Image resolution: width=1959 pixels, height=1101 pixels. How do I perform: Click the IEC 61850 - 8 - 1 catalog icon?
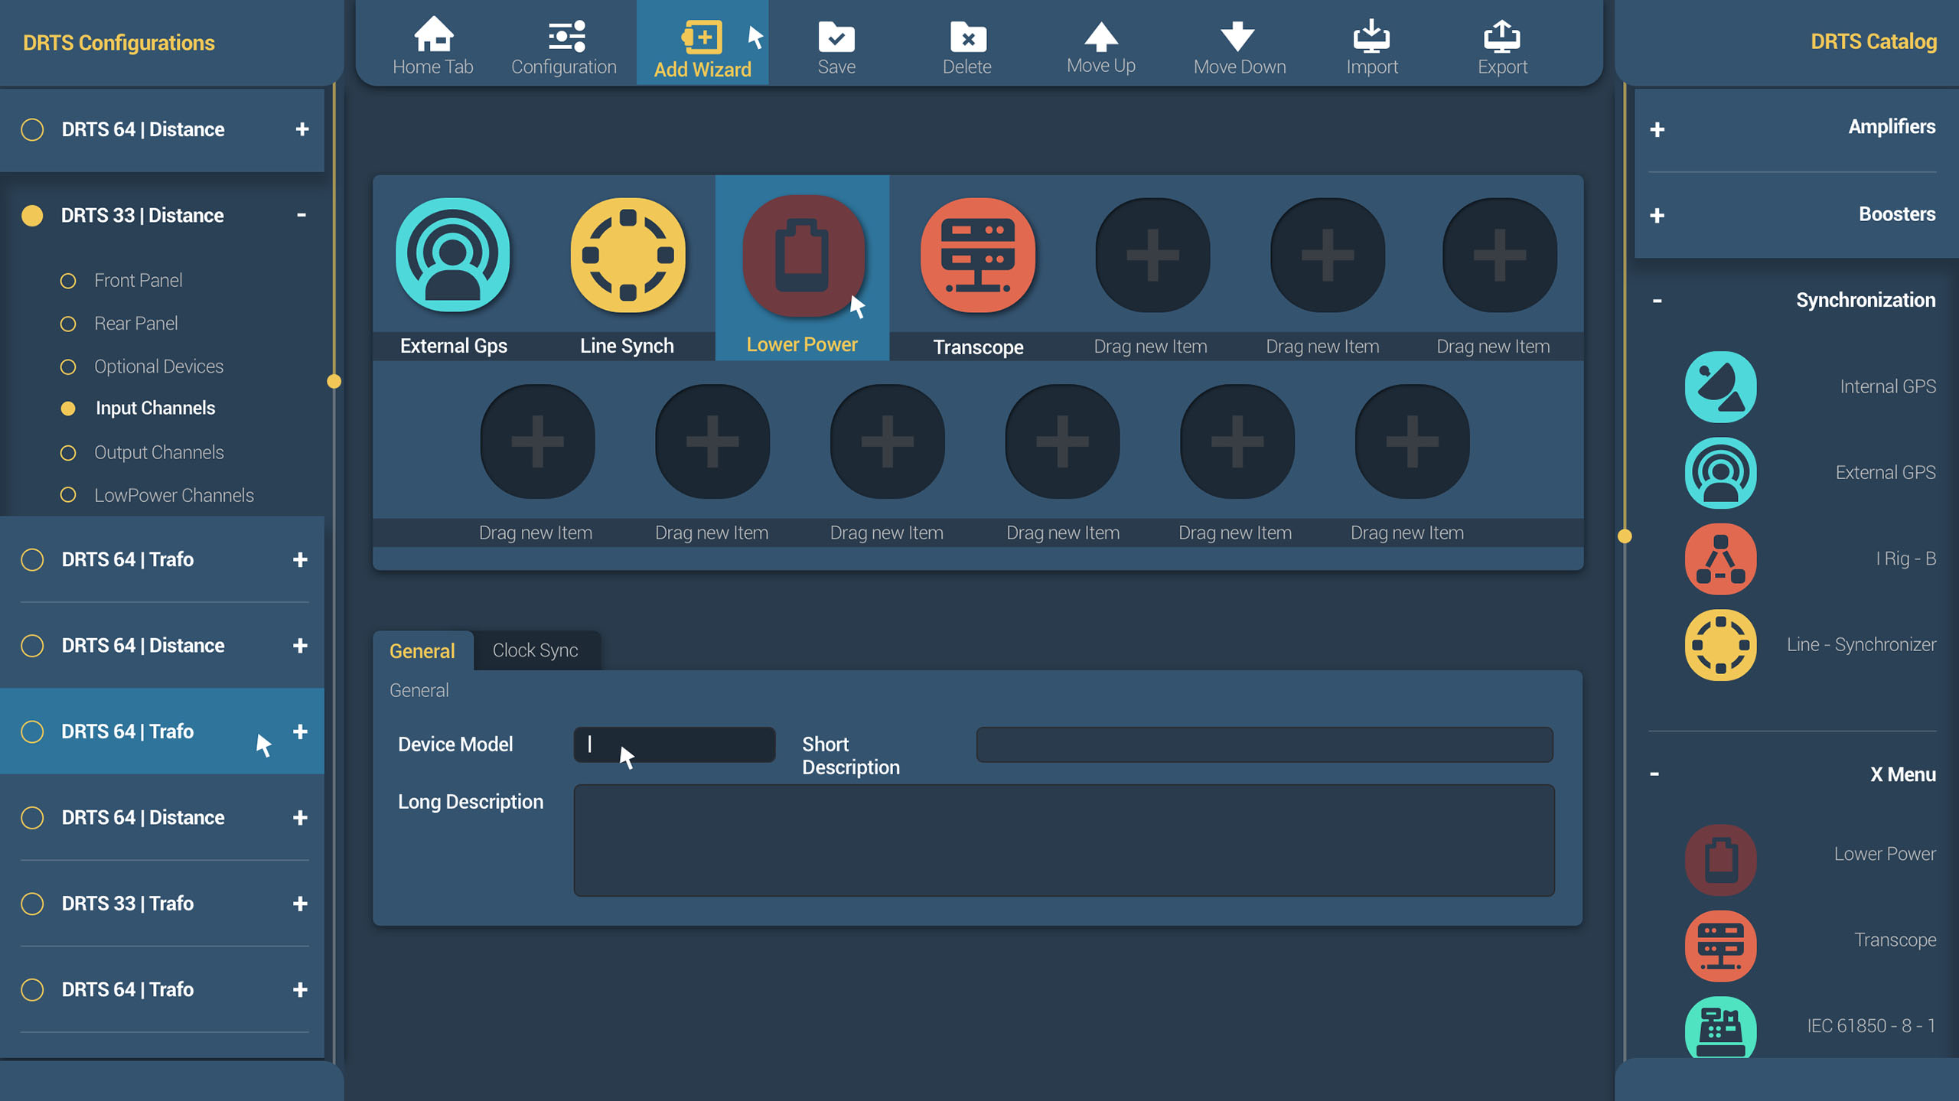click(1720, 1027)
